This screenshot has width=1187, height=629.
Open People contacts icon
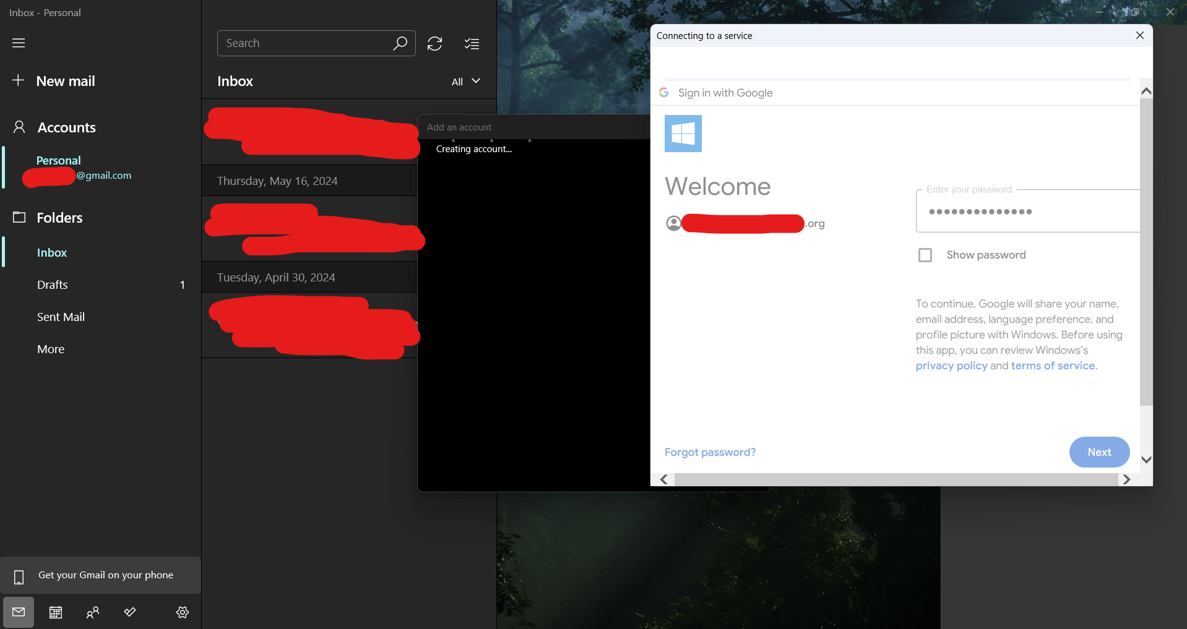(93, 612)
